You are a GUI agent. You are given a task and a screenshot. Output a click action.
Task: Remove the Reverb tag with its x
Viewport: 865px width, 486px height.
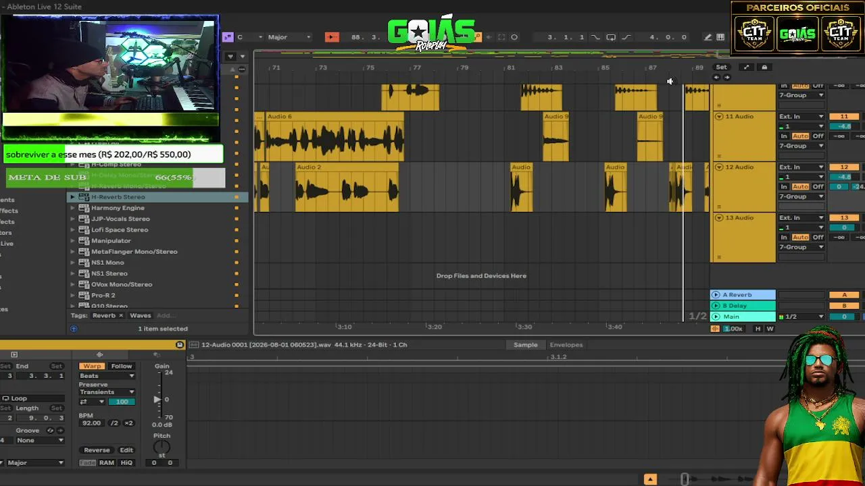pyautogui.click(x=121, y=316)
